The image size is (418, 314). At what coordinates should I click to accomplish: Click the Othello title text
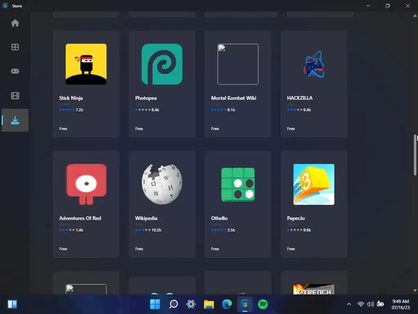coord(219,218)
